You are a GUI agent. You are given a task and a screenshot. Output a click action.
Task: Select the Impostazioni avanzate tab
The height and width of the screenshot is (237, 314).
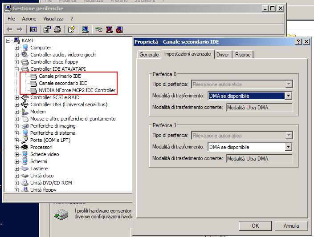click(x=188, y=54)
